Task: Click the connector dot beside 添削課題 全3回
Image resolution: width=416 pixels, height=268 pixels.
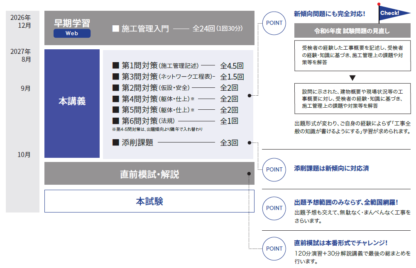Action: coord(250,143)
